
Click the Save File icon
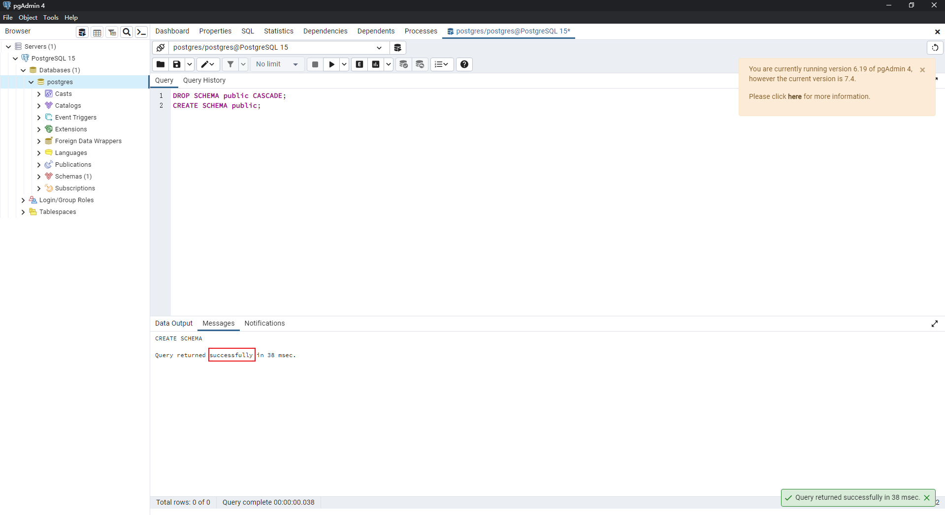point(177,64)
